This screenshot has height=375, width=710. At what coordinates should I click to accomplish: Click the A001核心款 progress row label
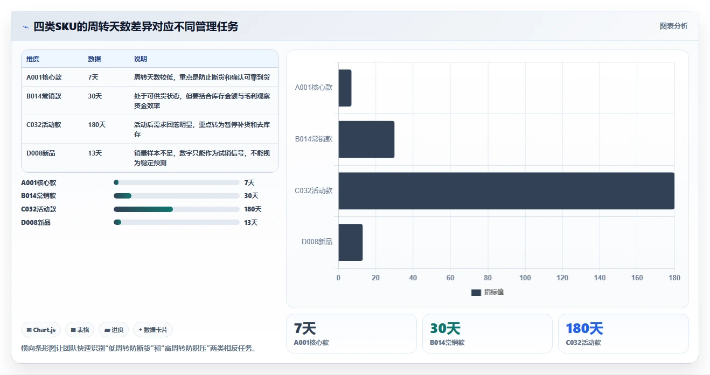39,183
